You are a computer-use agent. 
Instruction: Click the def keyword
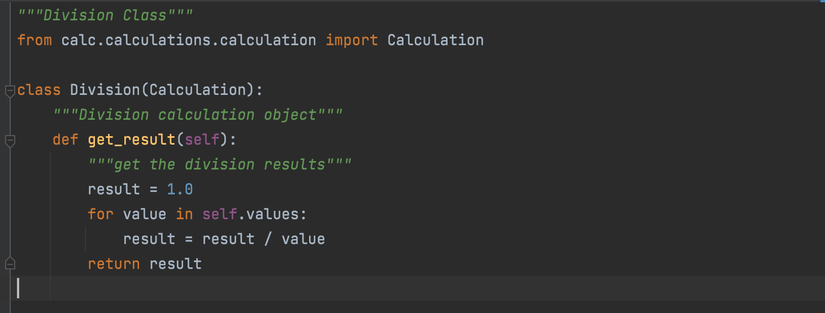point(66,140)
